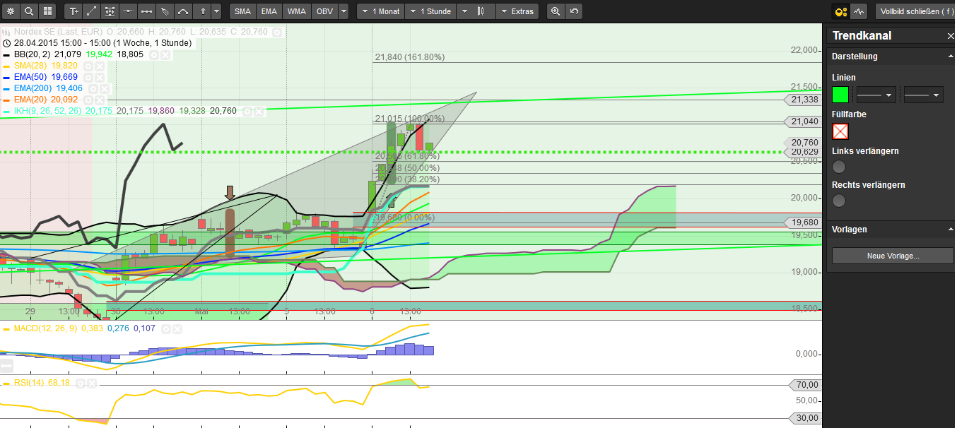Open the 1 Monat time range dropdown
Image resolution: width=957 pixels, height=428 pixels.
(381, 11)
